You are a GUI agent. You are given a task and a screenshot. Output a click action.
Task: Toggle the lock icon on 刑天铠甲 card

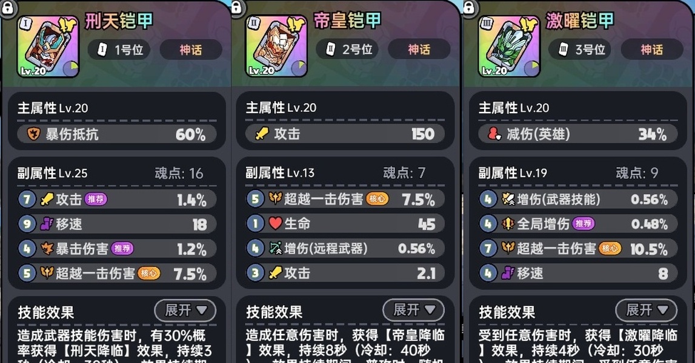(8, 8)
